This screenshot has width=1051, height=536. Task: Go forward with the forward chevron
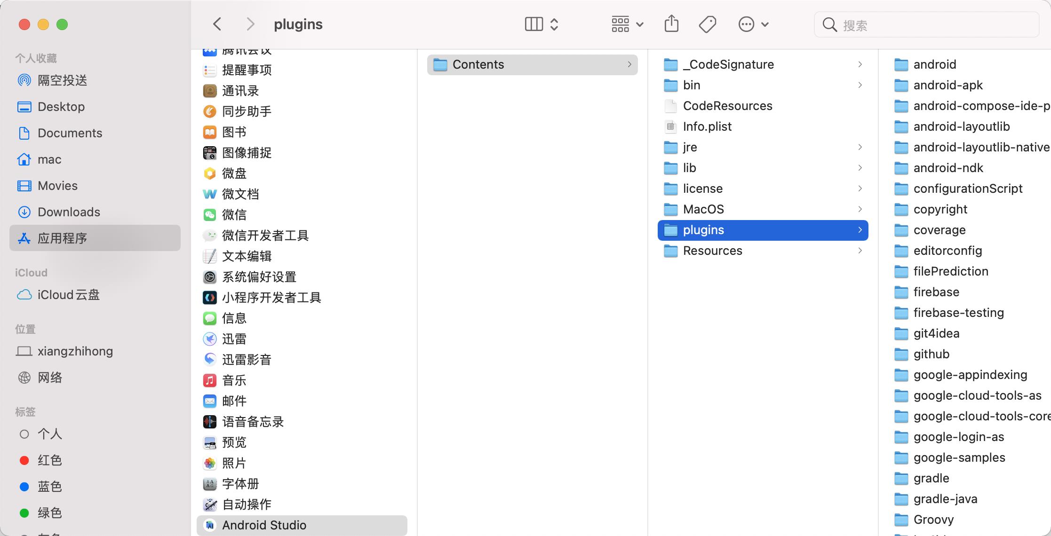pos(250,24)
